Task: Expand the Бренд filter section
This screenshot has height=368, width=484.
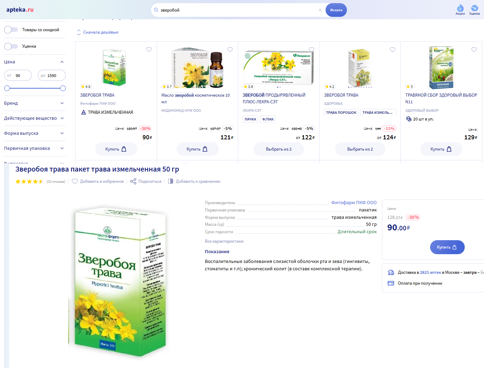Action: coord(62,103)
